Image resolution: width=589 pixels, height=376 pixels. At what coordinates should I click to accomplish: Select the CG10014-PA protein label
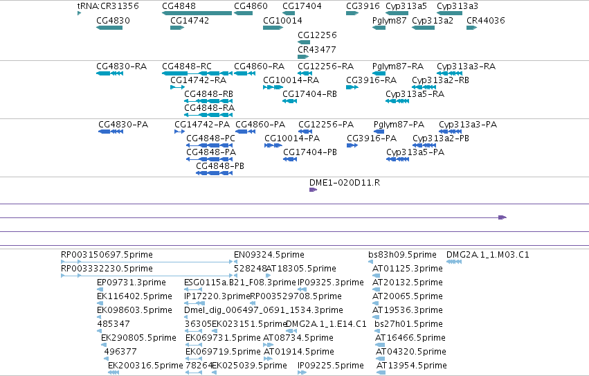[292, 138]
